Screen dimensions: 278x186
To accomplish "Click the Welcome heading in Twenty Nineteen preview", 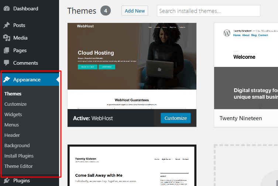I will (x=244, y=57).
